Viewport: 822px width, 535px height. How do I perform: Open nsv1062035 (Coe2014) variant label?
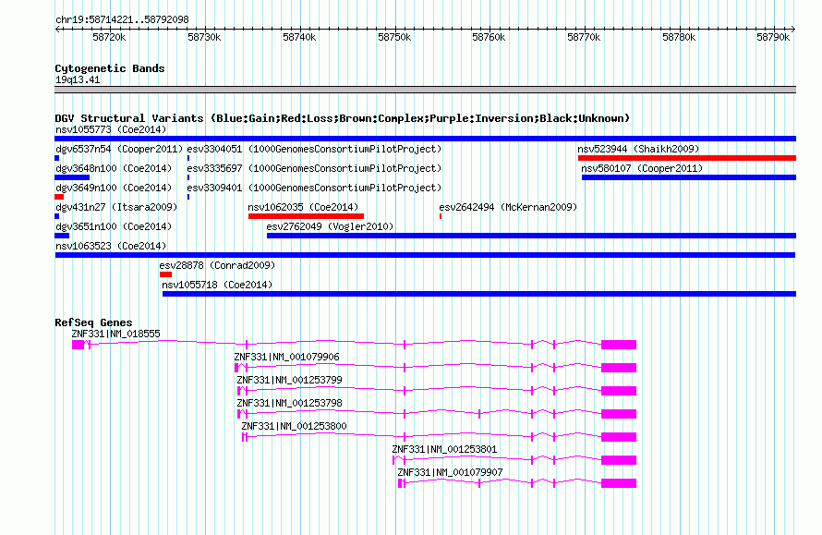click(x=303, y=207)
